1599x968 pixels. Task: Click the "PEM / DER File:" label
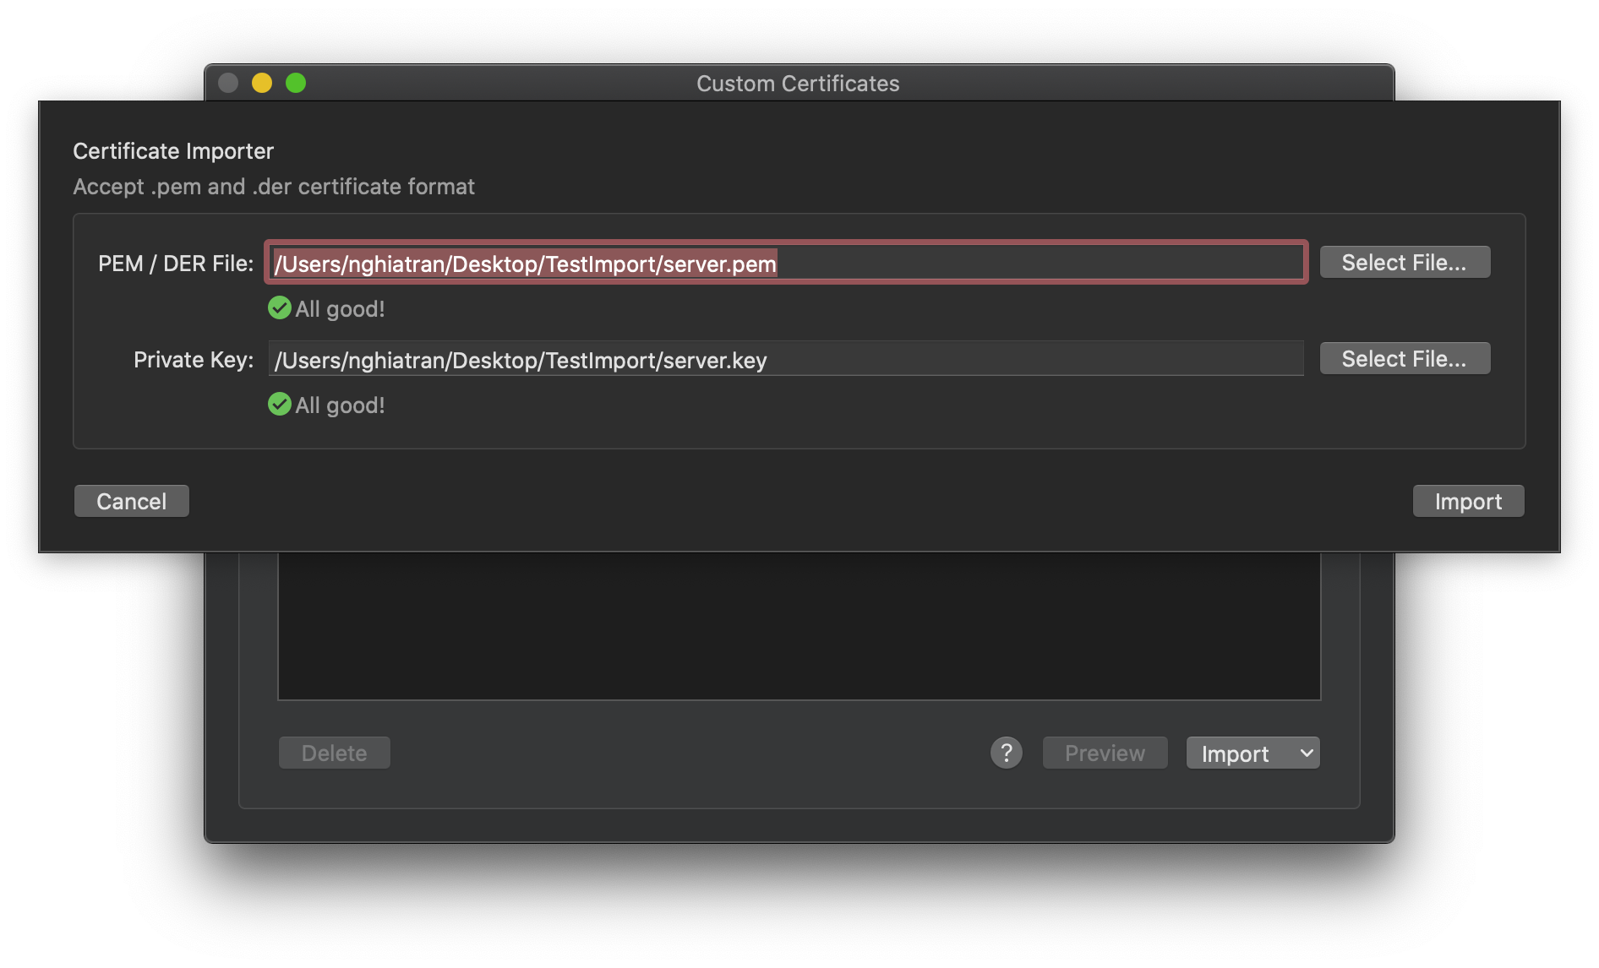(176, 264)
